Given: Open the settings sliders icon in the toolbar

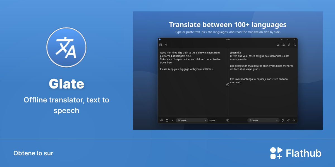Looking at the screenshot, I should (x=284, y=45).
